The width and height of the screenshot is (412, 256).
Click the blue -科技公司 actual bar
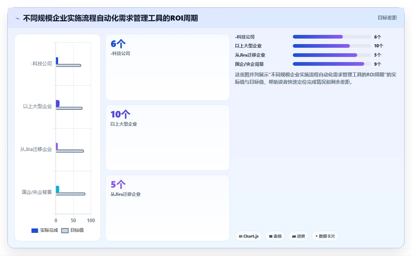point(57,61)
